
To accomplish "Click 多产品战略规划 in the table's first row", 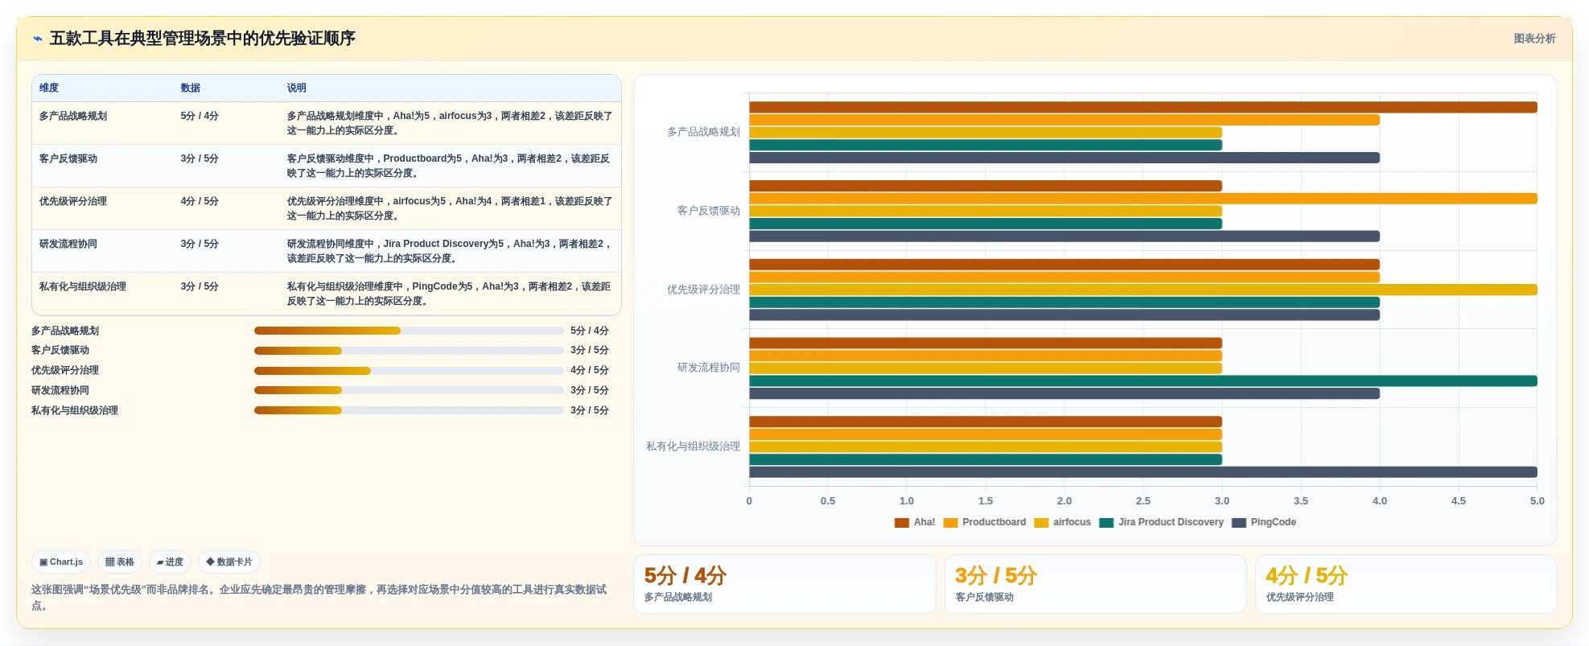I will tap(73, 116).
